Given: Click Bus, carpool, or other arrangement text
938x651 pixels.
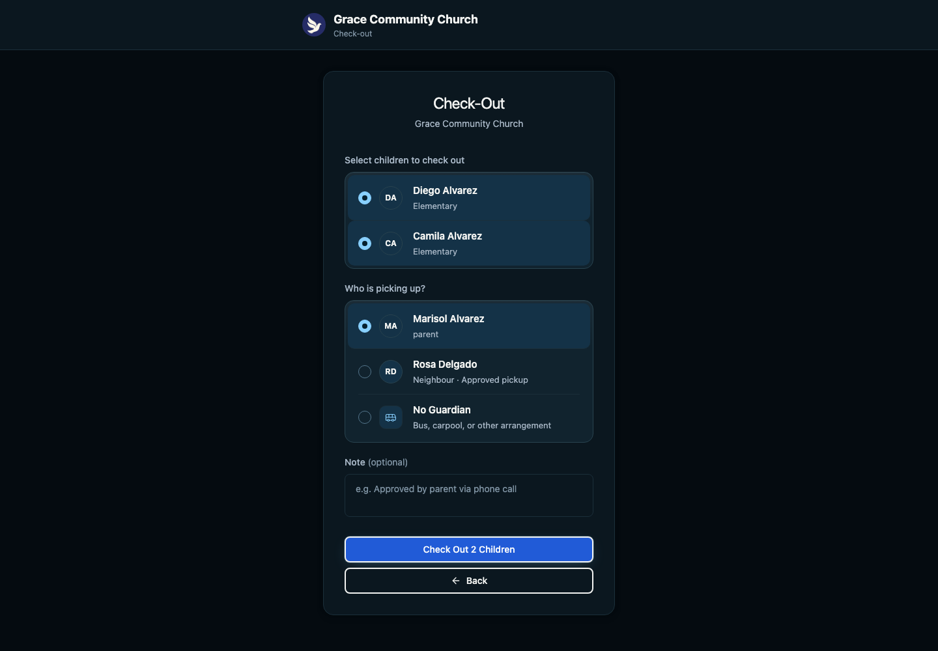Looking at the screenshot, I should point(482,426).
